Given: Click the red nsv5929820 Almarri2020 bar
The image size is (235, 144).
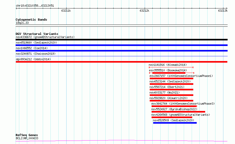Looking at the screenshot, I should pyautogui.click(x=171, y=101).
